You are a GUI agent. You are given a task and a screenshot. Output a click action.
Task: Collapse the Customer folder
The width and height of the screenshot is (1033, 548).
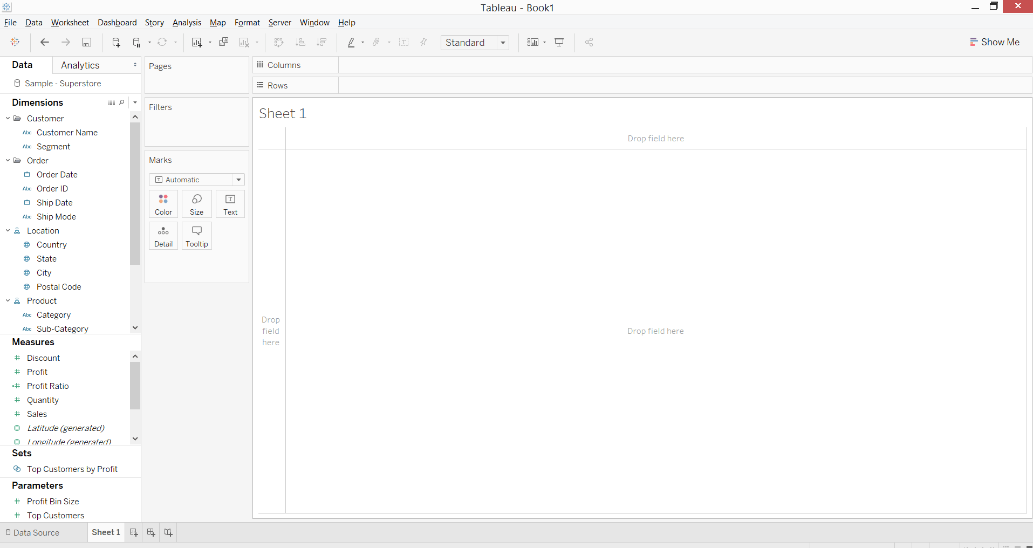[8, 118]
